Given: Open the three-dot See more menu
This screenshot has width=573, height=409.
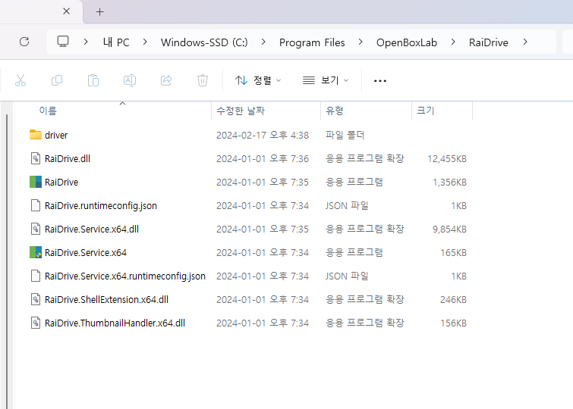Looking at the screenshot, I should (380, 80).
